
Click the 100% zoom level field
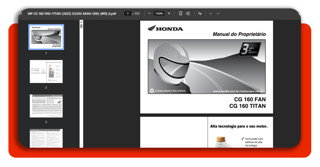tap(159, 13)
